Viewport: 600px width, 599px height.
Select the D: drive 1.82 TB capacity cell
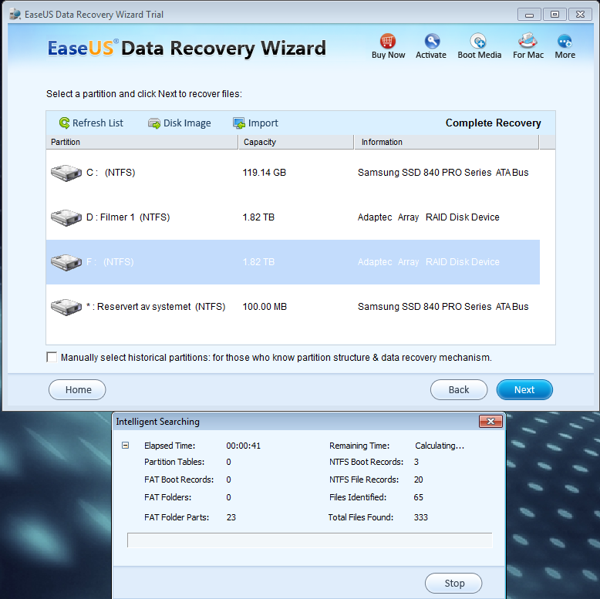point(258,217)
